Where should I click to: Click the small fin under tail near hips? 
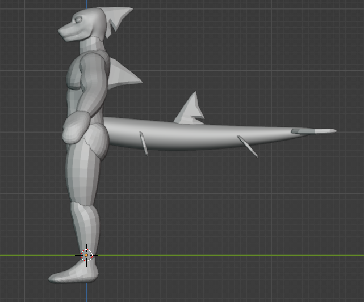[x=144, y=143]
